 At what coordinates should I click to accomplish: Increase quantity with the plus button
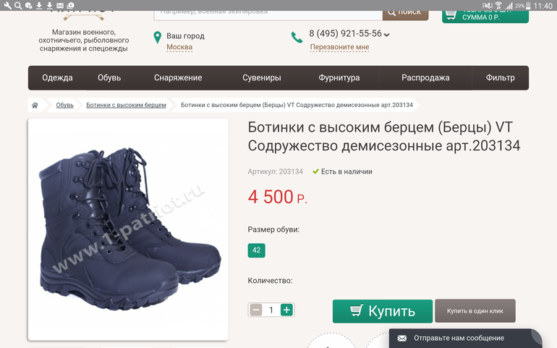[x=286, y=310]
